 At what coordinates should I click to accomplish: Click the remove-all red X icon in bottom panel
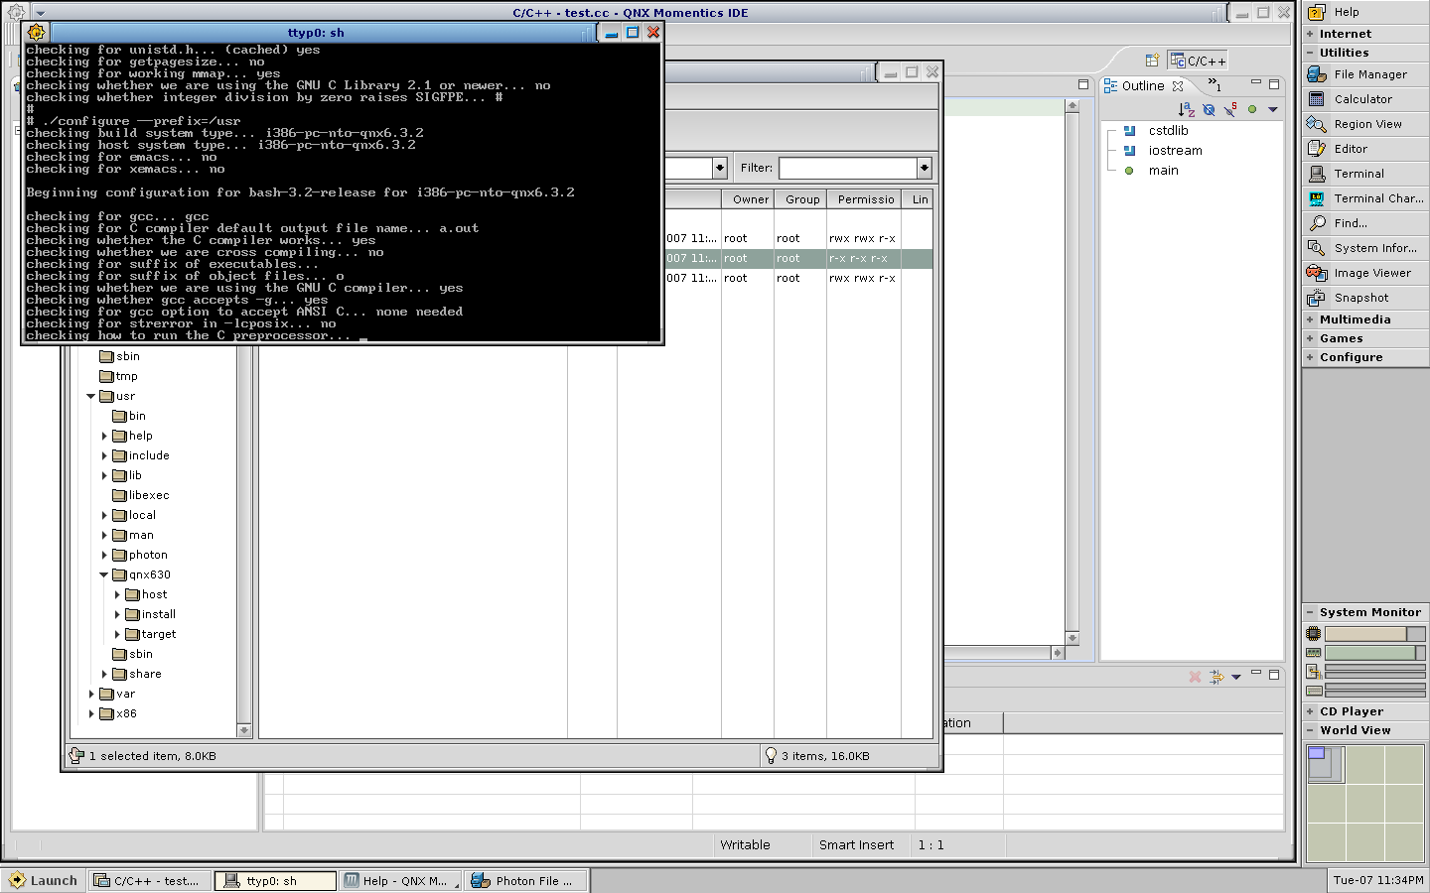click(x=1196, y=677)
